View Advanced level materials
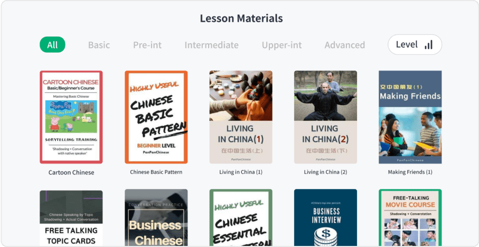Image resolution: width=479 pixels, height=247 pixels. (344, 45)
